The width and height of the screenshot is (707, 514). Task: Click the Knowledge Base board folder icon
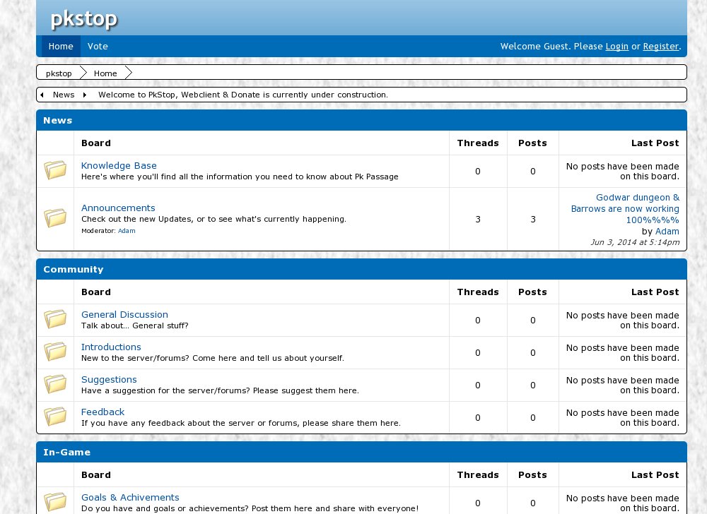point(55,171)
